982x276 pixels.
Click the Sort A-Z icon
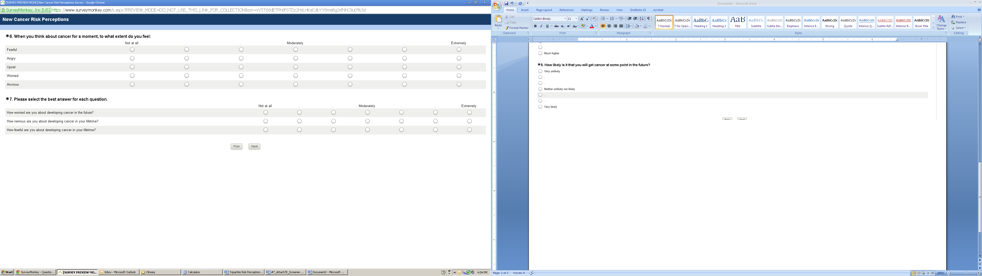642,19
